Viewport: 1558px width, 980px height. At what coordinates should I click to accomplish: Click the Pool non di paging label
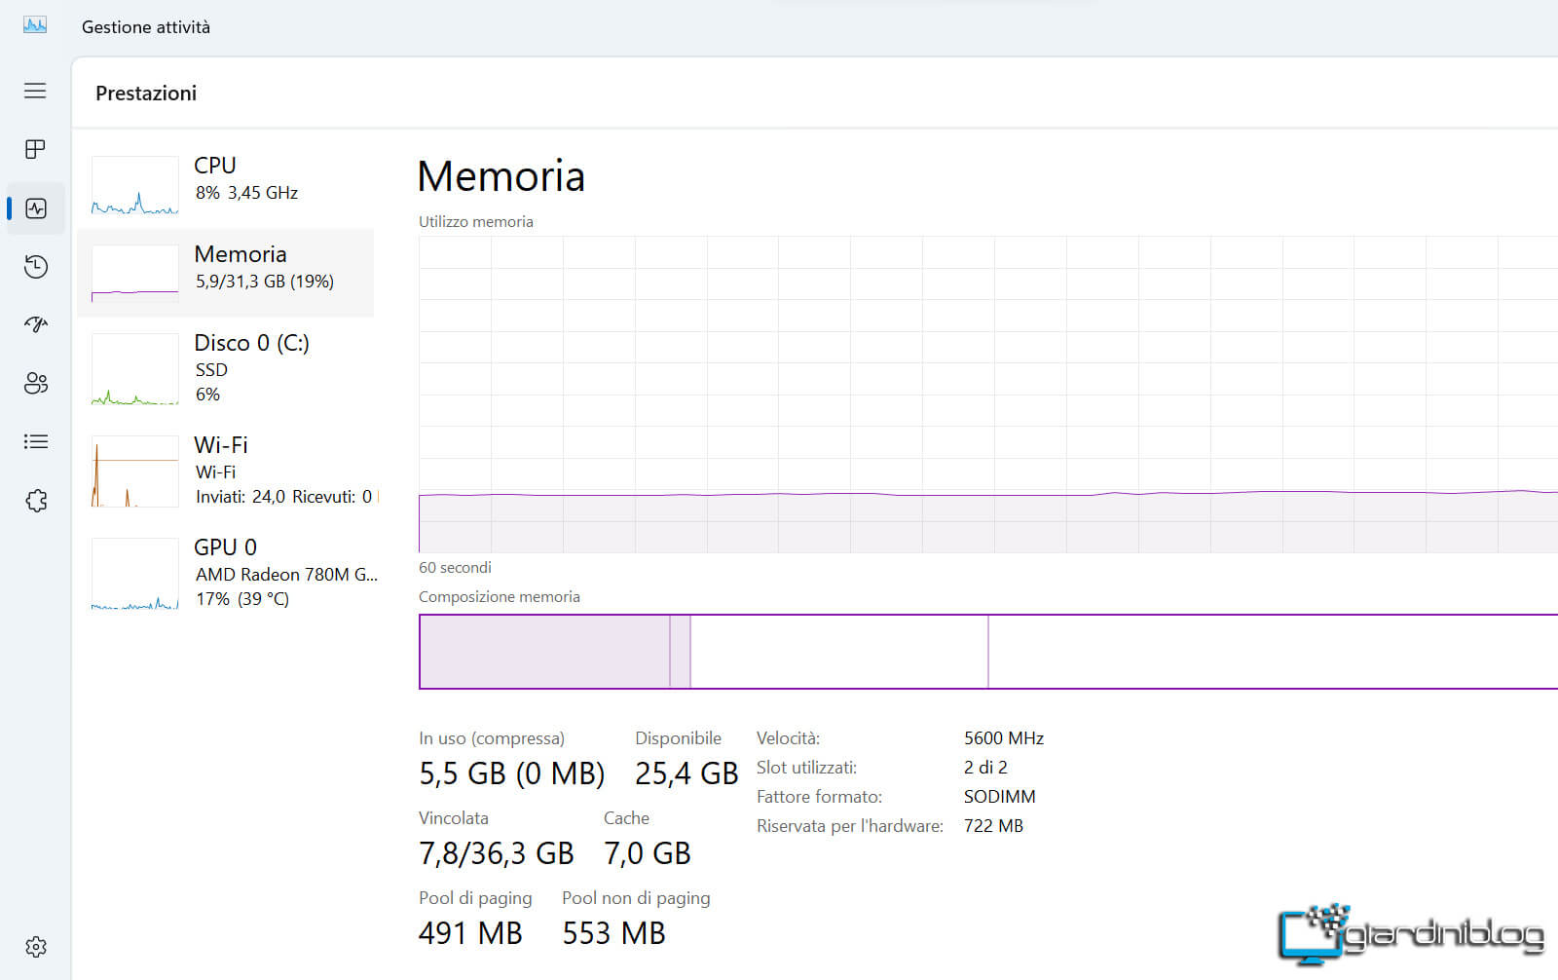coord(636,898)
